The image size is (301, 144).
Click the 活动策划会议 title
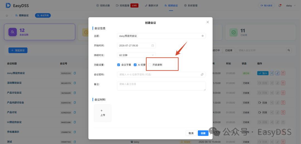(x=14, y=83)
